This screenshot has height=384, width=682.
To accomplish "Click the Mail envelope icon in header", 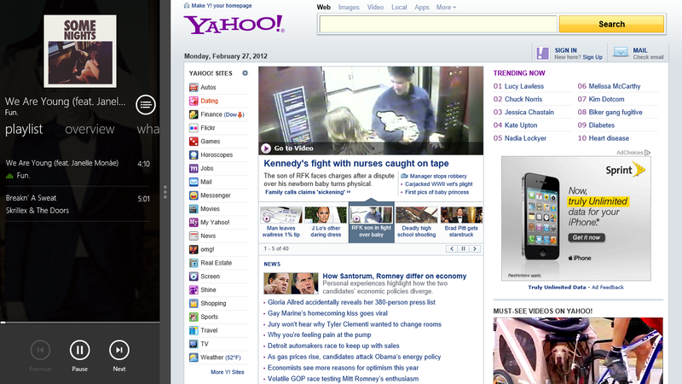I will pyautogui.click(x=621, y=52).
